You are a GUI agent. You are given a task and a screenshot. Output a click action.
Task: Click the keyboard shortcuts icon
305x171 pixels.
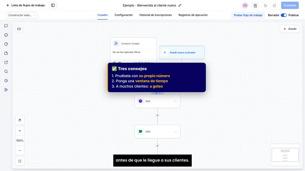pyautogui.click(x=19, y=29)
